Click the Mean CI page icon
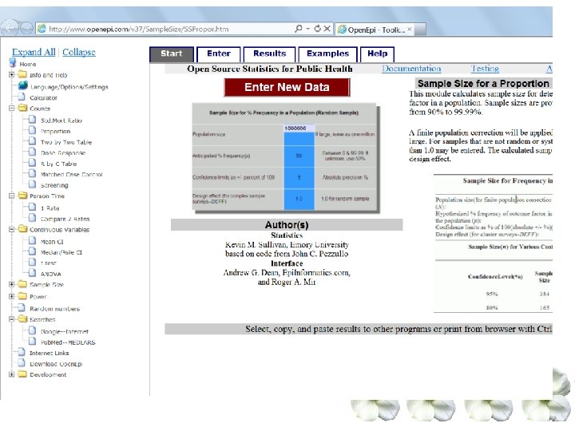The width and height of the screenshot is (575, 431). point(32,241)
